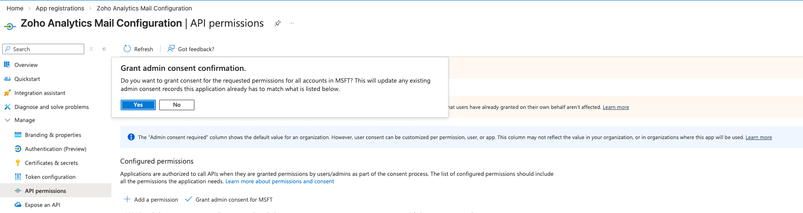The height and width of the screenshot is (213, 803).
Task: Collapse the Manage section chevron
Action: [x=7, y=120]
